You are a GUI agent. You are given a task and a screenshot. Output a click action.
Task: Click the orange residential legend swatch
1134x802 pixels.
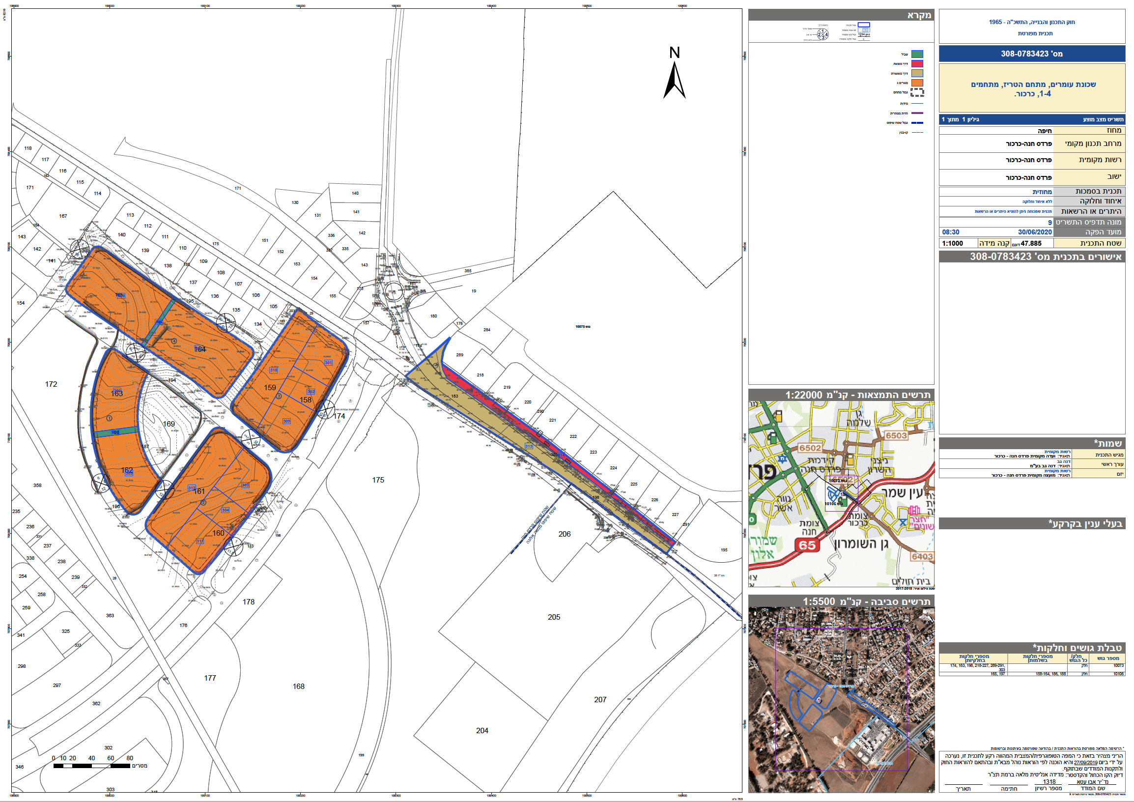pos(917,83)
